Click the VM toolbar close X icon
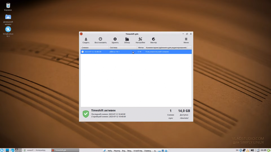 point(166,151)
